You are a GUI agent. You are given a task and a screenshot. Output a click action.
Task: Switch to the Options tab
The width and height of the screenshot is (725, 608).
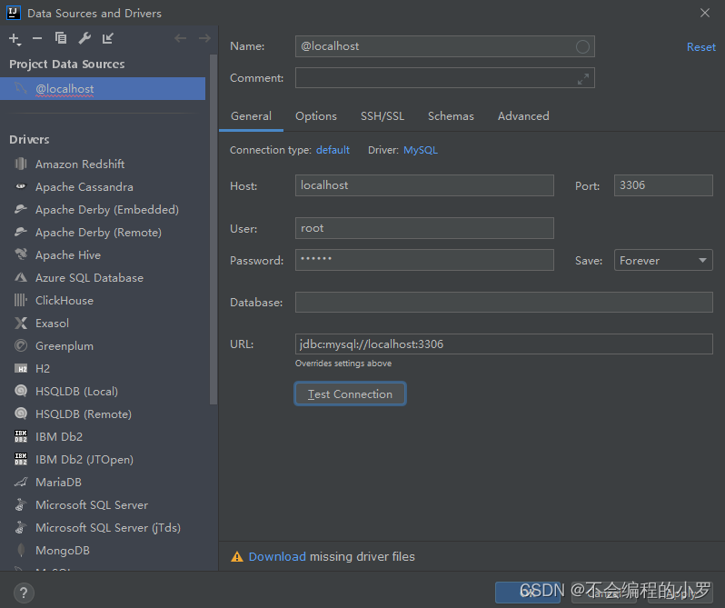point(316,116)
